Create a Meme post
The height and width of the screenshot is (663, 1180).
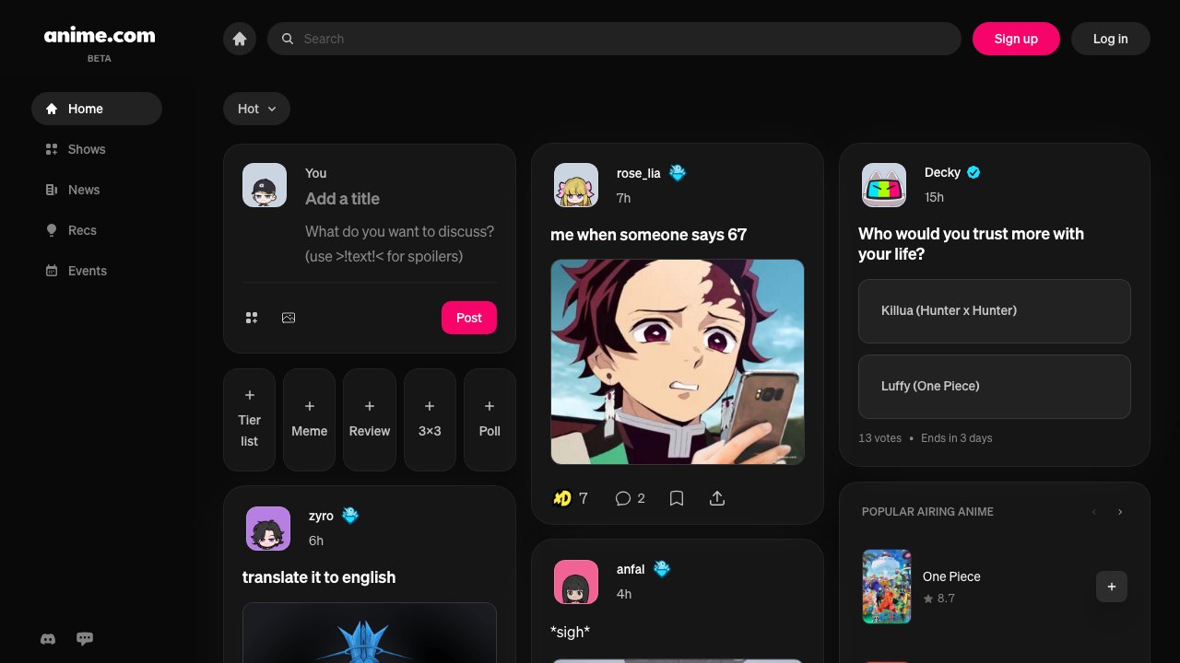pos(310,420)
